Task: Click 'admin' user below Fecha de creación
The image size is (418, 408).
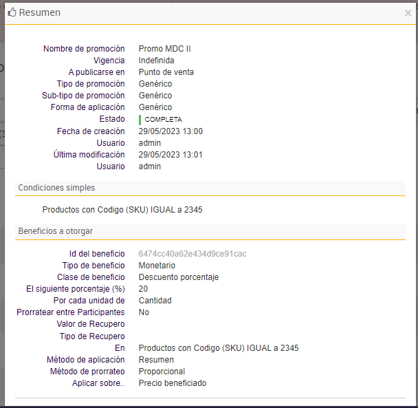Action: point(150,143)
